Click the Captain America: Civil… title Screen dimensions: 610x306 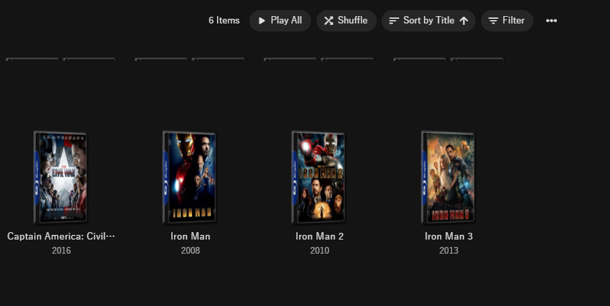(61, 236)
